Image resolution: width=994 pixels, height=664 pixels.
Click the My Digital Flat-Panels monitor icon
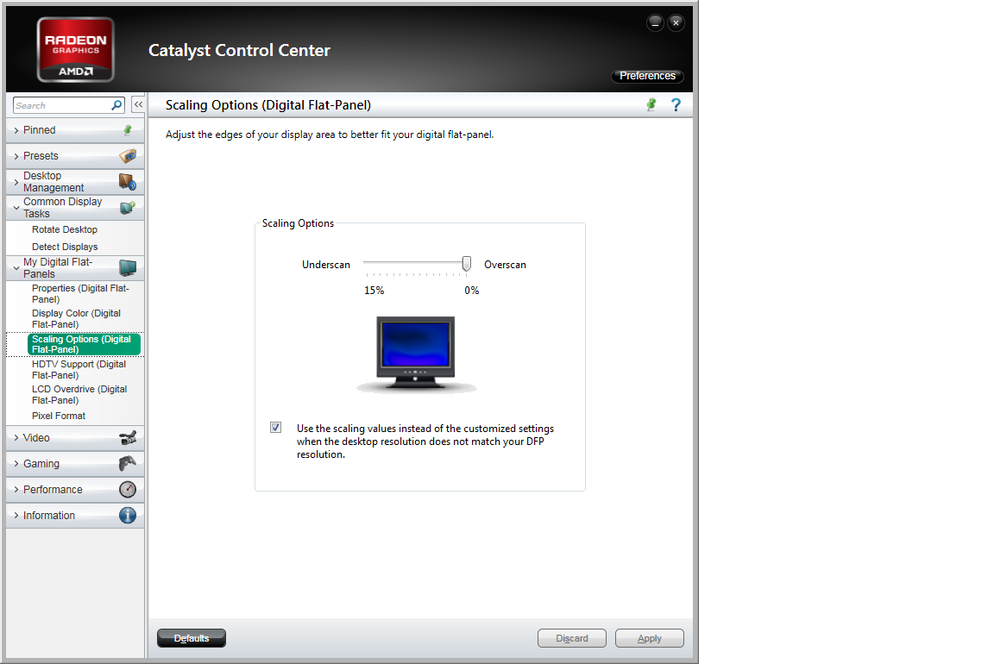tap(128, 268)
